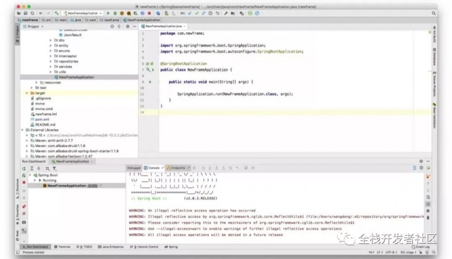Locate the current file in Project panel
This screenshot has height=259, width=452.
pyautogui.click(x=112, y=27)
